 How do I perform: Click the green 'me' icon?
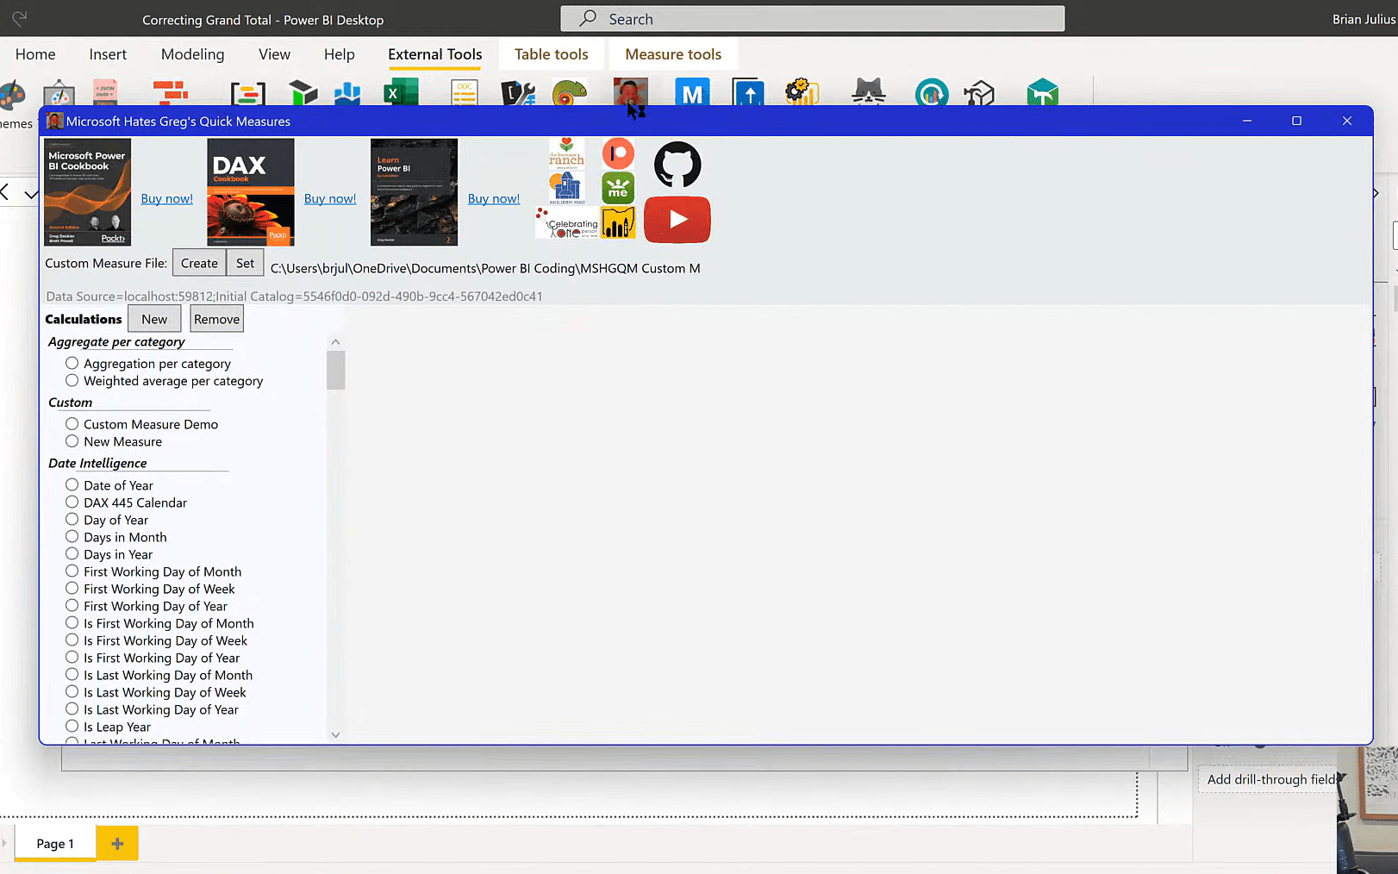pyautogui.click(x=618, y=187)
